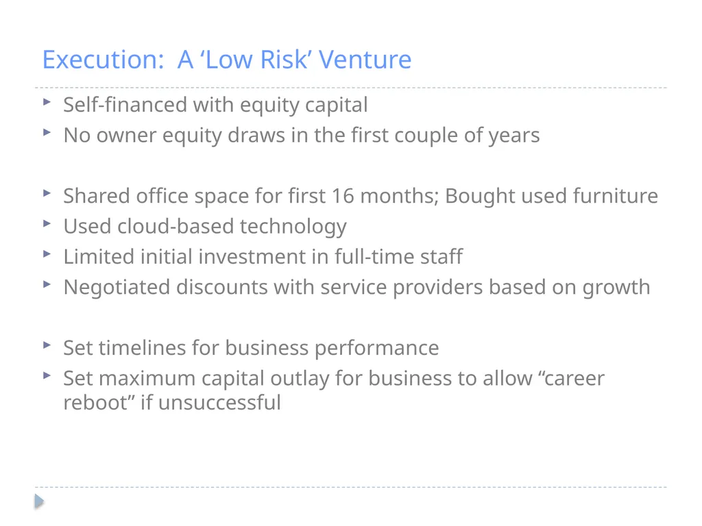Click the text 'Shared office space for first 16 months'

[251, 197]
